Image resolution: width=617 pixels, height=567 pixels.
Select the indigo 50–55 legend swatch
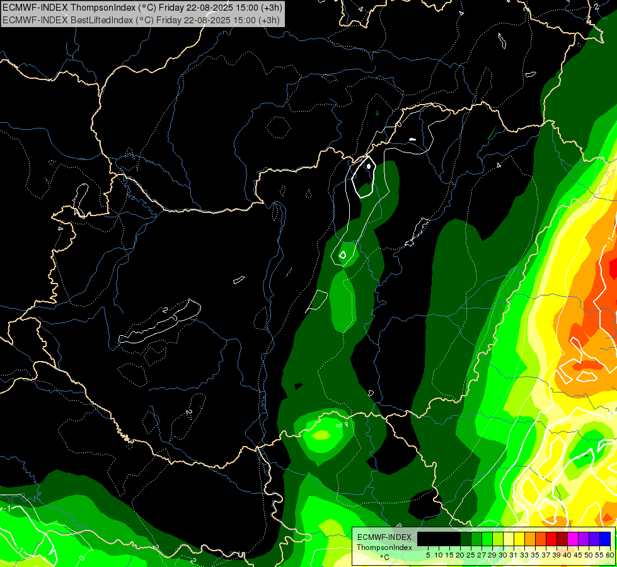tap(594, 539)
